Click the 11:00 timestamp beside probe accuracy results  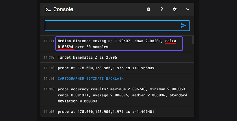pyautogui.click(x=49, y=89)
